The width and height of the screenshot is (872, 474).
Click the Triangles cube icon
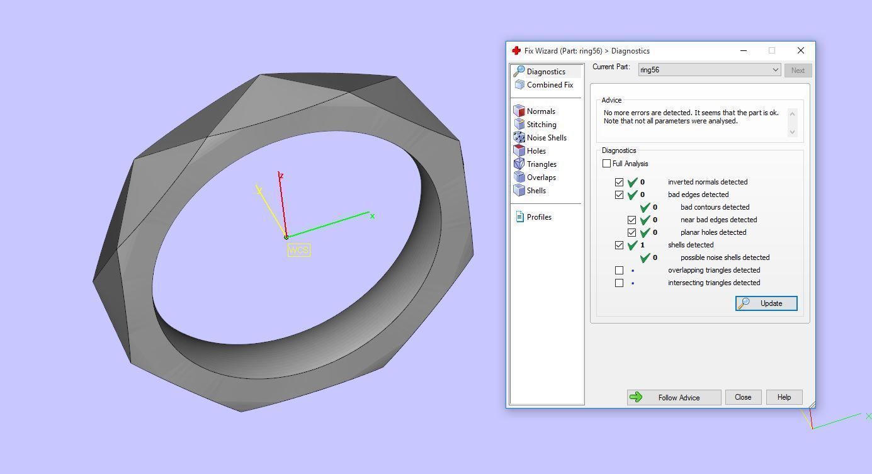point(519,164)
